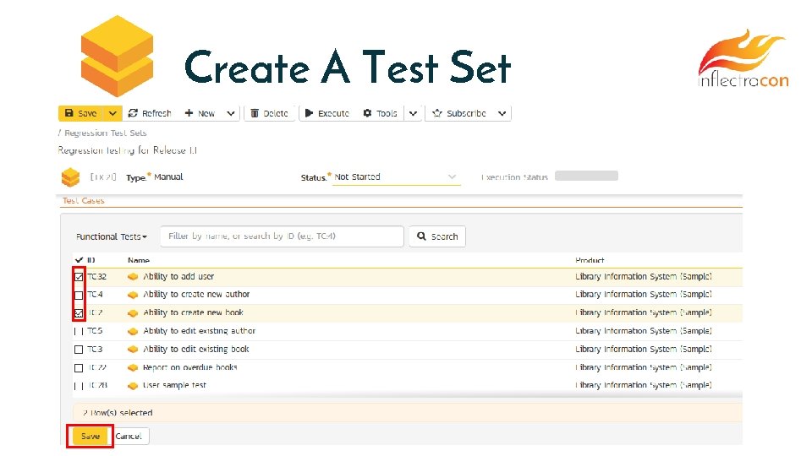Uncheck the TC32 Ability to add user checkbox

[79, 276]
